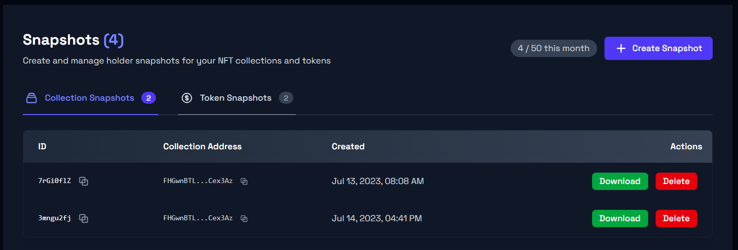The image size is (738, 250).
Task: Click the Created column header
Action: click(x=348, y=146)
